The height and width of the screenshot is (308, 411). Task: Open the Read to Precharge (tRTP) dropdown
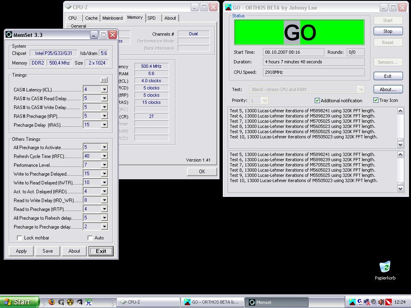(x=104, y=209)
